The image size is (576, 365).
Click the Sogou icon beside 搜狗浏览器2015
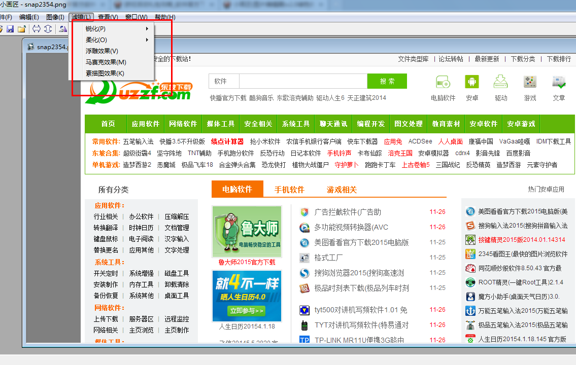(304, 273)
